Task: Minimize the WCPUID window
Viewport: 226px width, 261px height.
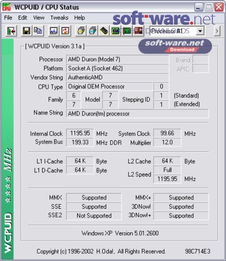Action: click(198, 7)
